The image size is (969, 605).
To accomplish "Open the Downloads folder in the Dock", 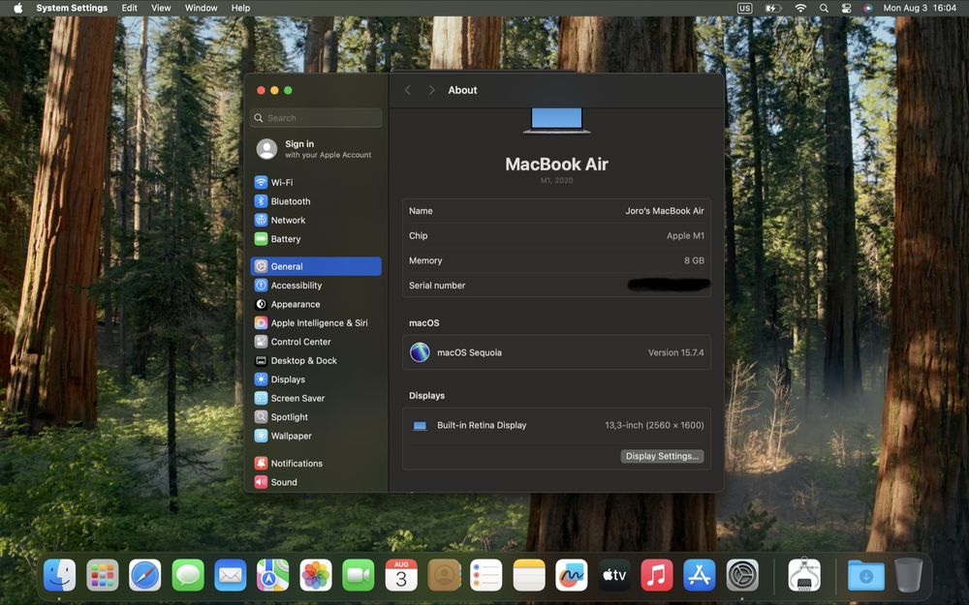I will [865, 575].
